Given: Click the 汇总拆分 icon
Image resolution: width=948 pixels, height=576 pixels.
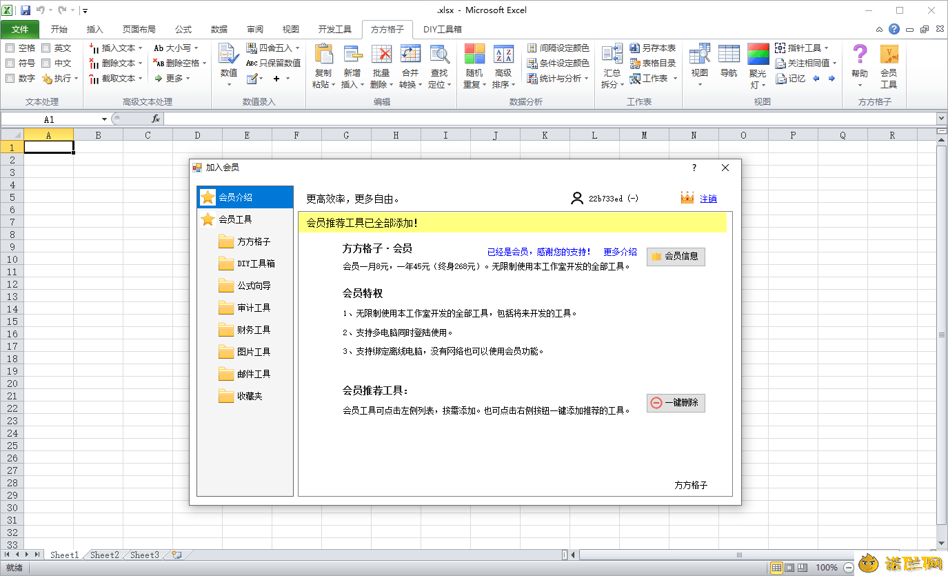Looking at the screenshot, I should point(611,54).
